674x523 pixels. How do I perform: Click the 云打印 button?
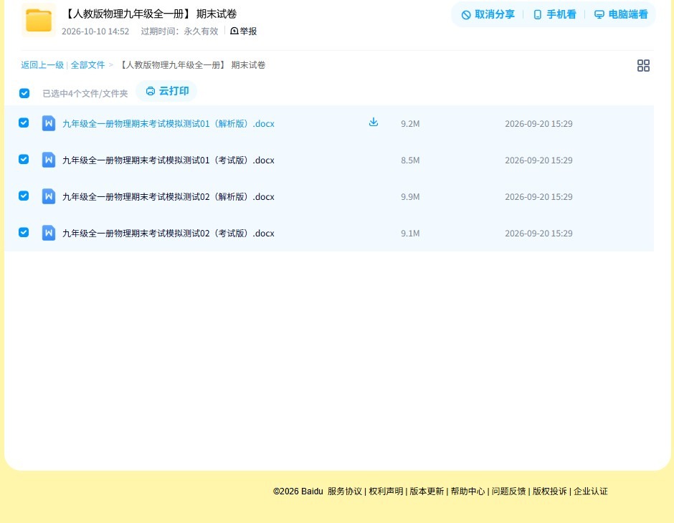[x=167, y=91]
